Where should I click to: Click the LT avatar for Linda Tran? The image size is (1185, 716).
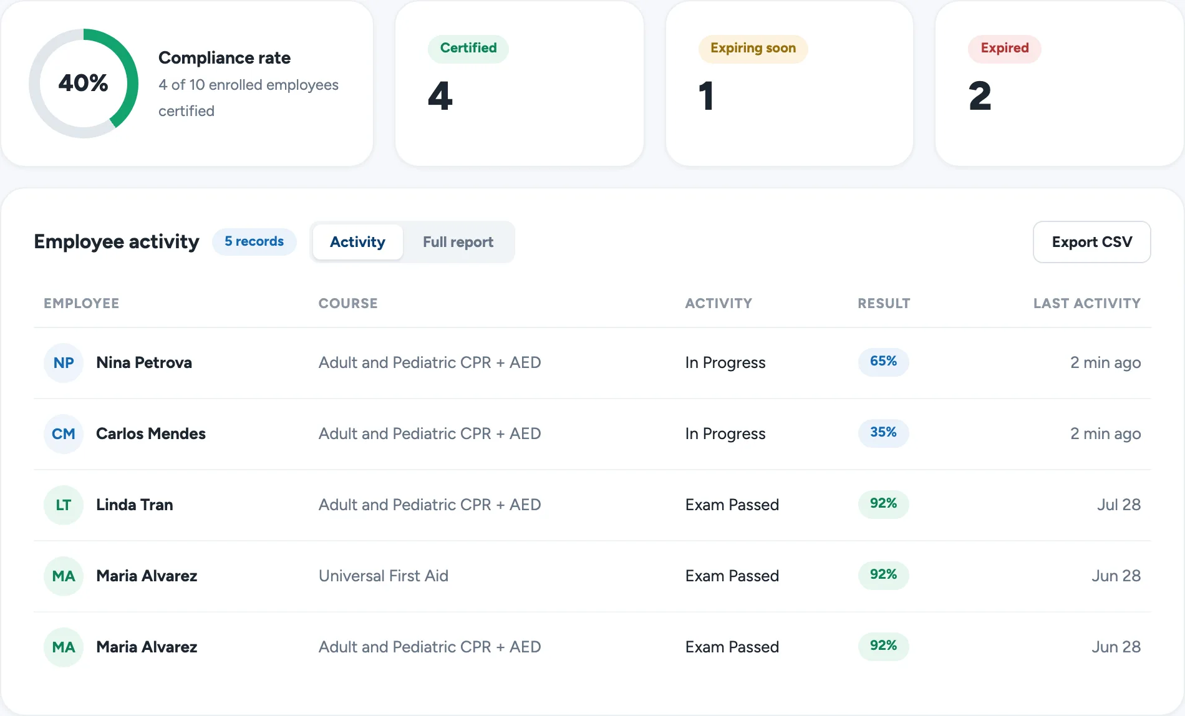point(64,505)
